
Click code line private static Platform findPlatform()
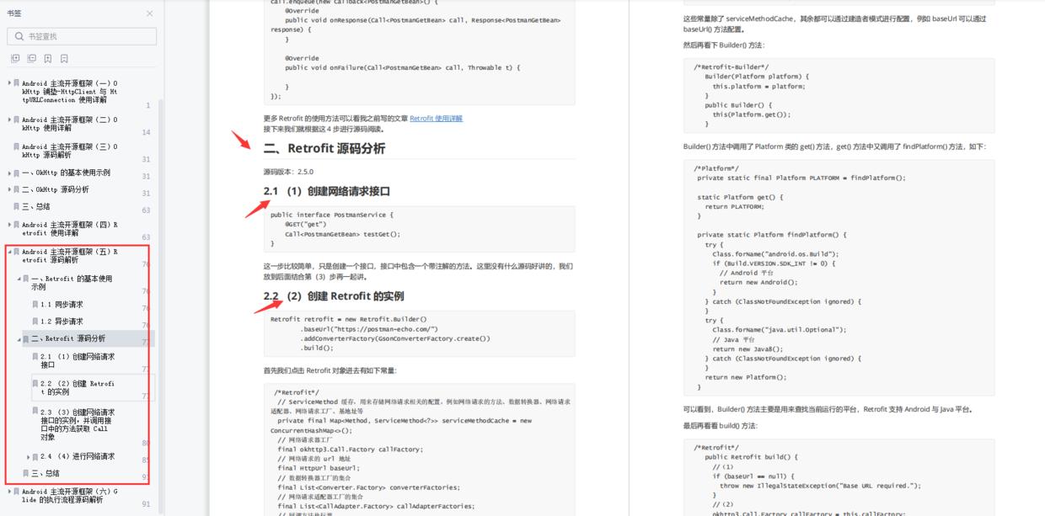pos(772,235)
